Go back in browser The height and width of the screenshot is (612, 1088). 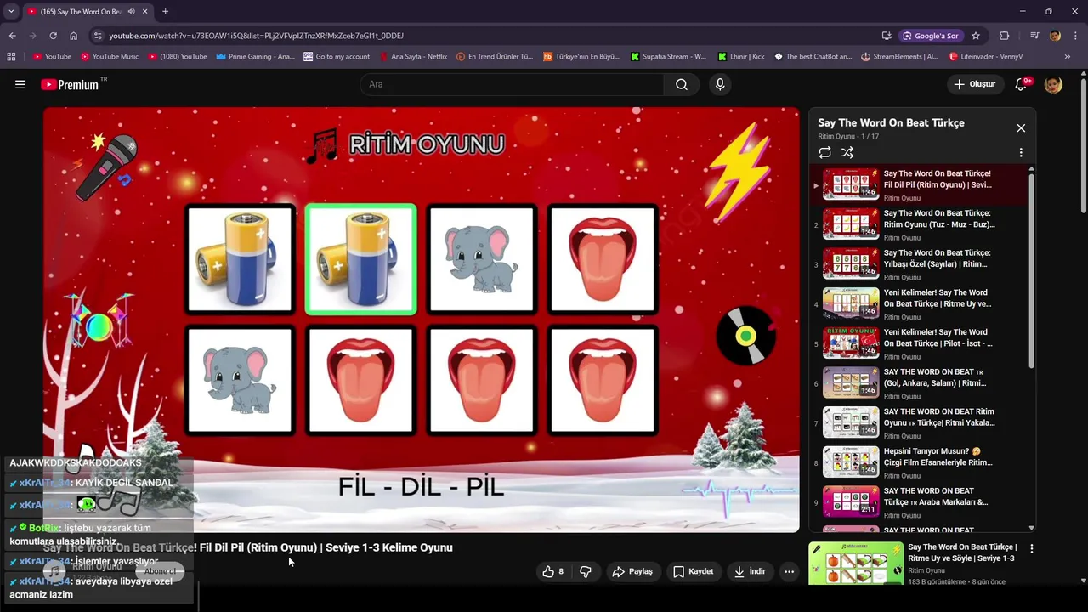(12, 36)
